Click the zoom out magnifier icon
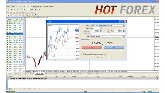Image resolution: width=165 pixels, height=93 pixels. (21, 9)
